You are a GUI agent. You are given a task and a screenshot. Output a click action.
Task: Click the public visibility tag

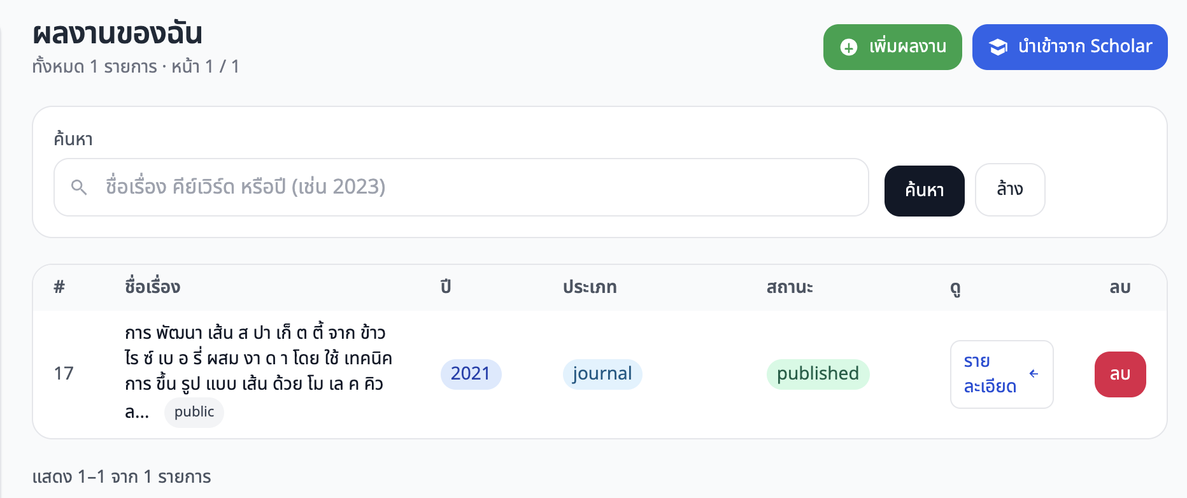pos(194,412)
